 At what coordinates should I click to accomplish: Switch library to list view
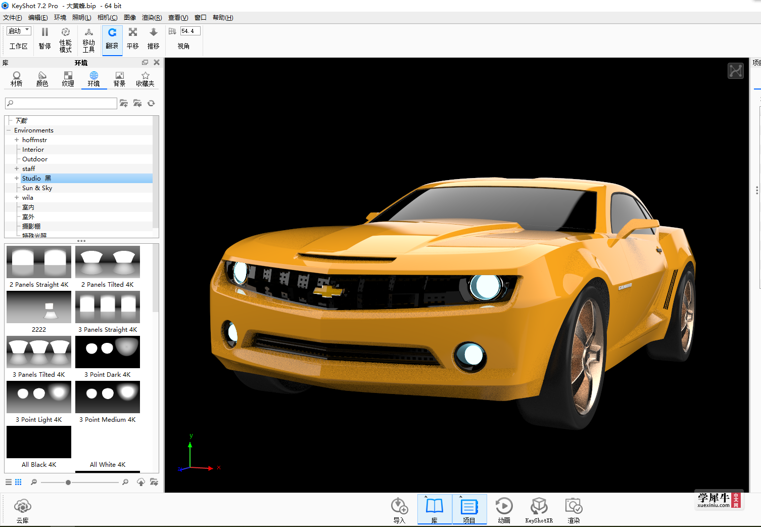(9, 482)
